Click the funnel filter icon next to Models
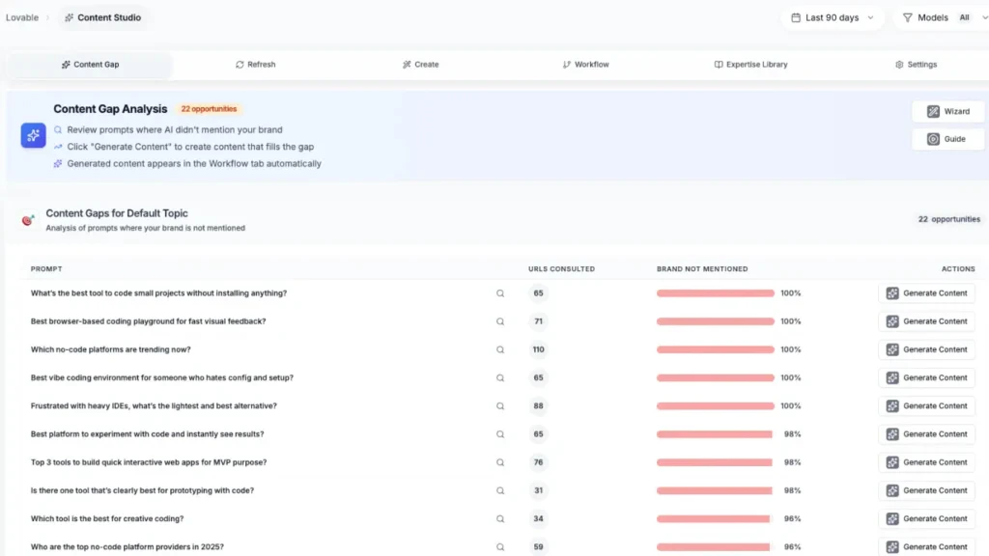The image size is (989, 556). click(x=908, y=17)
